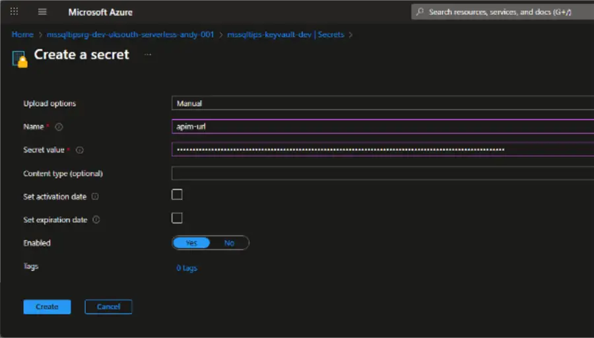Click the Key Vault secret icon beside title
This screenshot has width=594, height=338.
pos(20,59)
